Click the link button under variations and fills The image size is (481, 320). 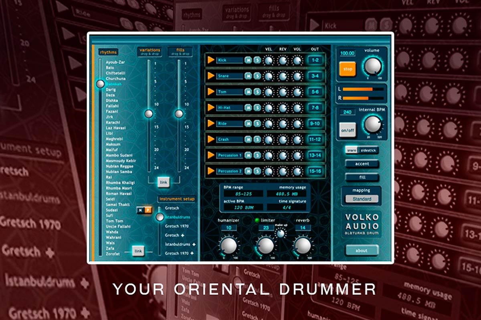[x=164, y=182]
